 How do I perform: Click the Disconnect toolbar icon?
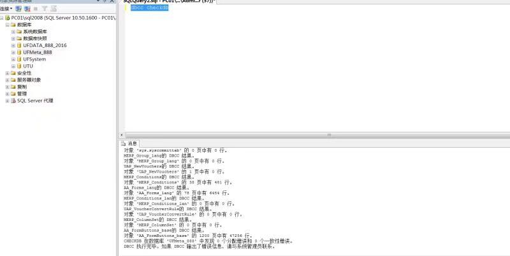pyautogui.click(x=27, y=8)
